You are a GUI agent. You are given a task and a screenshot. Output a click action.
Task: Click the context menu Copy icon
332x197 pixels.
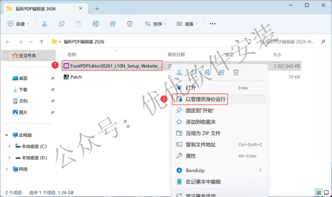point(193,72)
